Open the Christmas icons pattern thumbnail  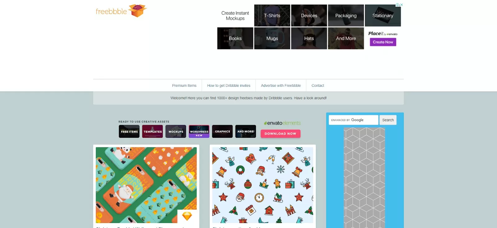(x=262, y=185)
